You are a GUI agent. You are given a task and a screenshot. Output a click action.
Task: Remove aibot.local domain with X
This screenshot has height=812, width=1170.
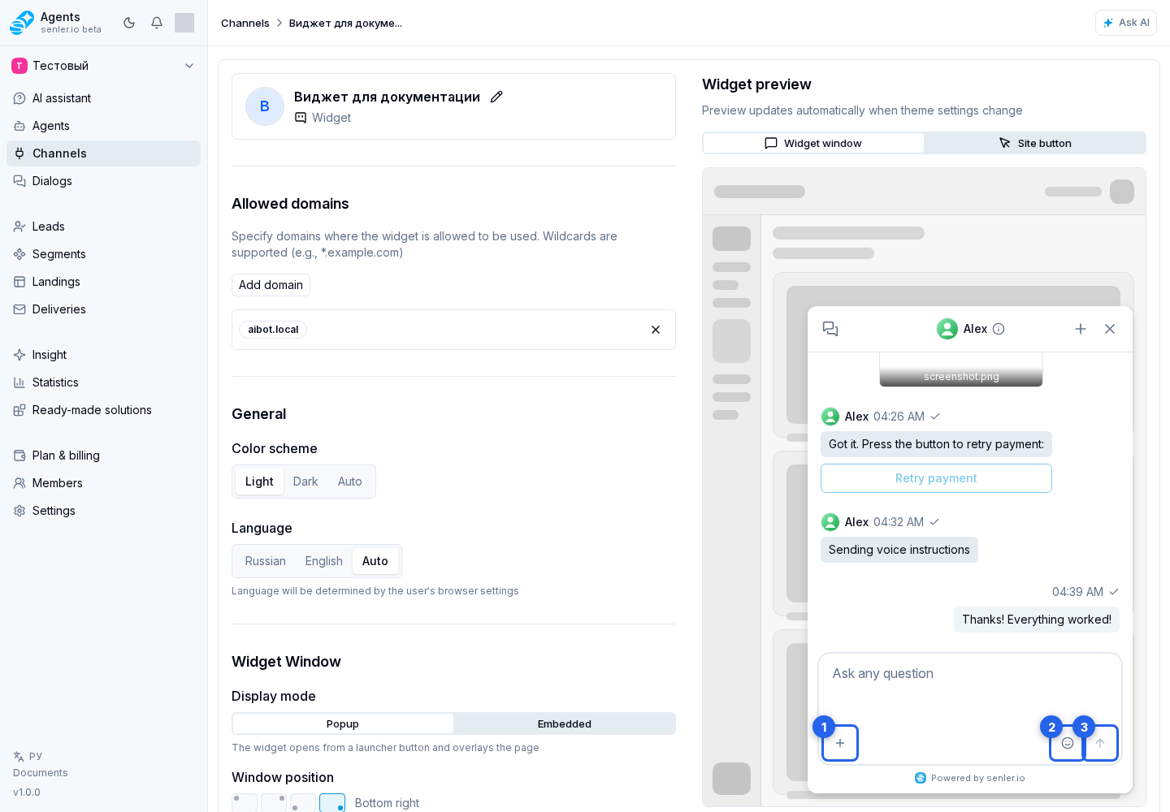pos(656,330)
